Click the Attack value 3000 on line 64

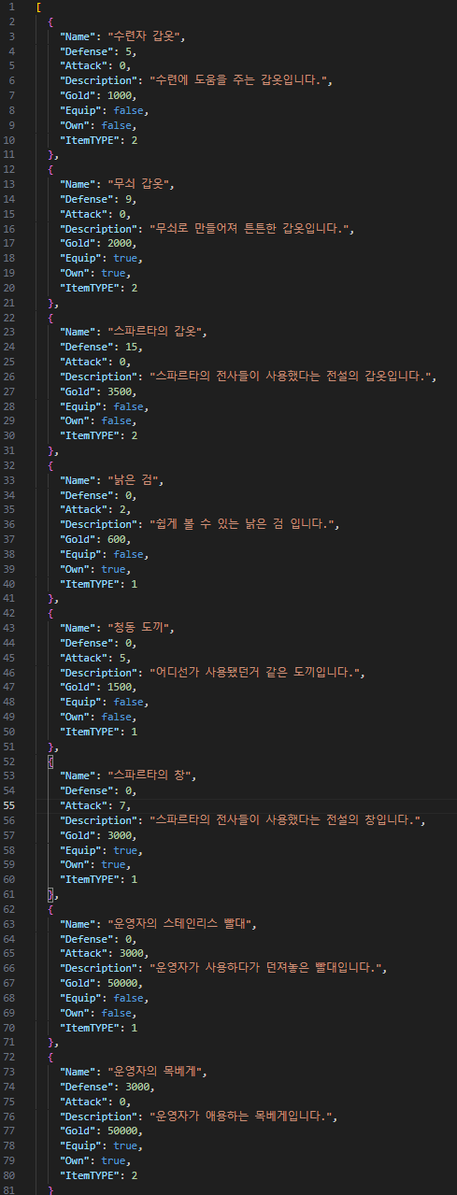coord(132,952)
